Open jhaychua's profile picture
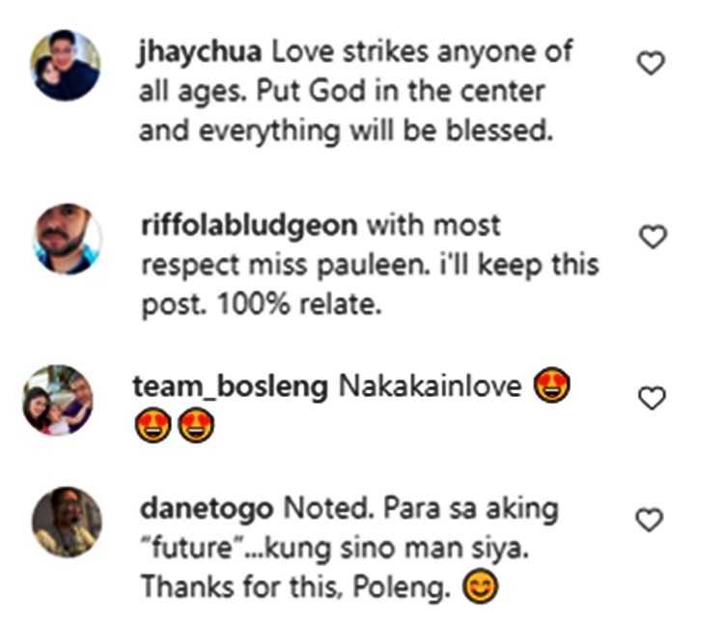The height and width of the screenshot is (624, 724). tap(65, 65)
